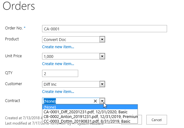Viewport: 184px width, 128px height.
Task: Collapse the Contract dropdown list arrow
Action: tap(102, 101)
